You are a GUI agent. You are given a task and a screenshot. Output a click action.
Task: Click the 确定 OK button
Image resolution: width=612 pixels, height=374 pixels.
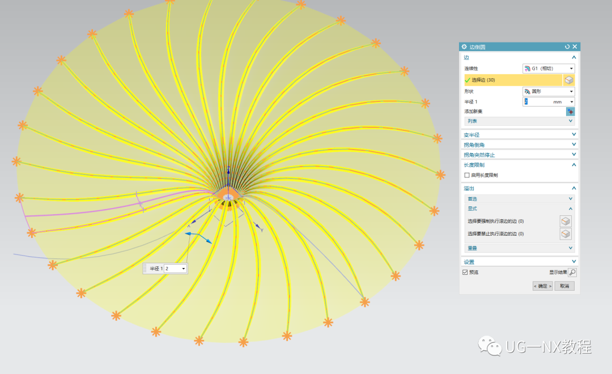(x=542, y=286)
